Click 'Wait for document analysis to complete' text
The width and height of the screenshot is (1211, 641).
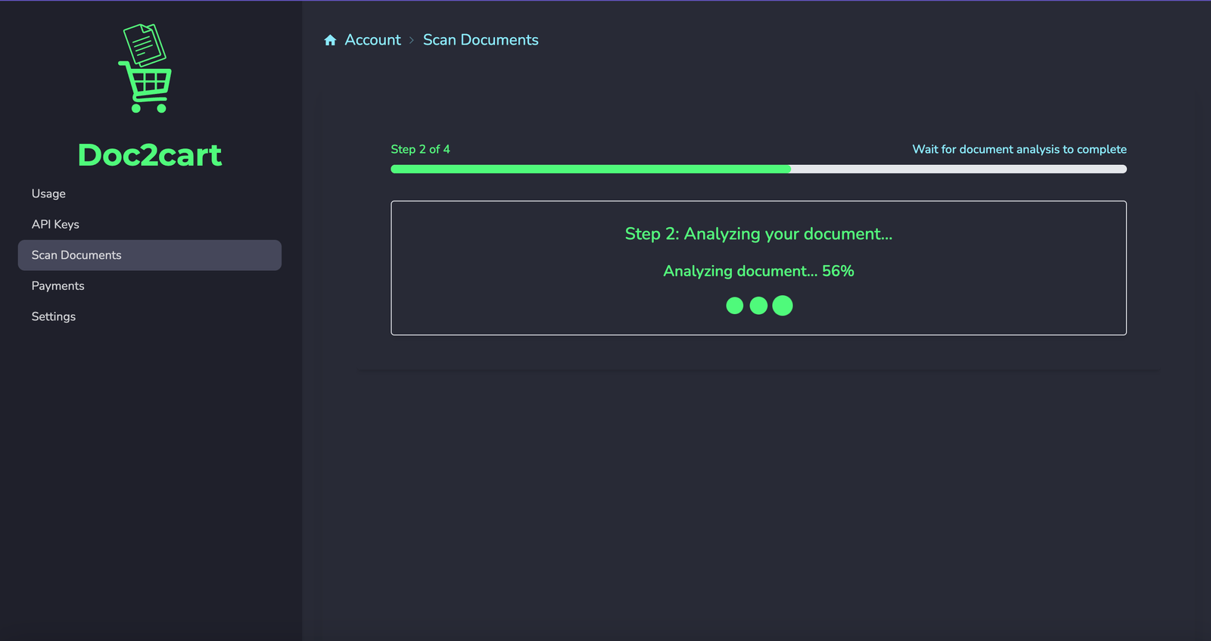tap(1020, 149)
